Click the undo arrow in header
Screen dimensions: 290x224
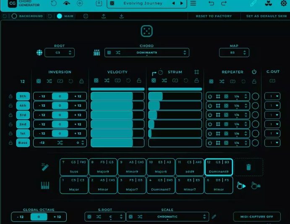coord(211,3)
